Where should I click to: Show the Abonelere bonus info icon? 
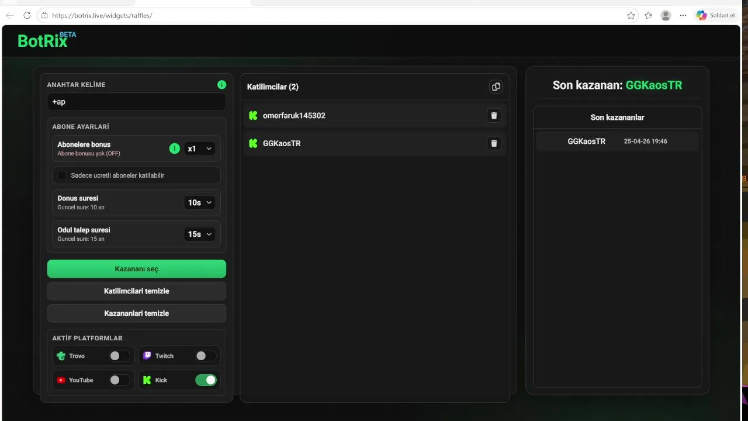(174, 149)
